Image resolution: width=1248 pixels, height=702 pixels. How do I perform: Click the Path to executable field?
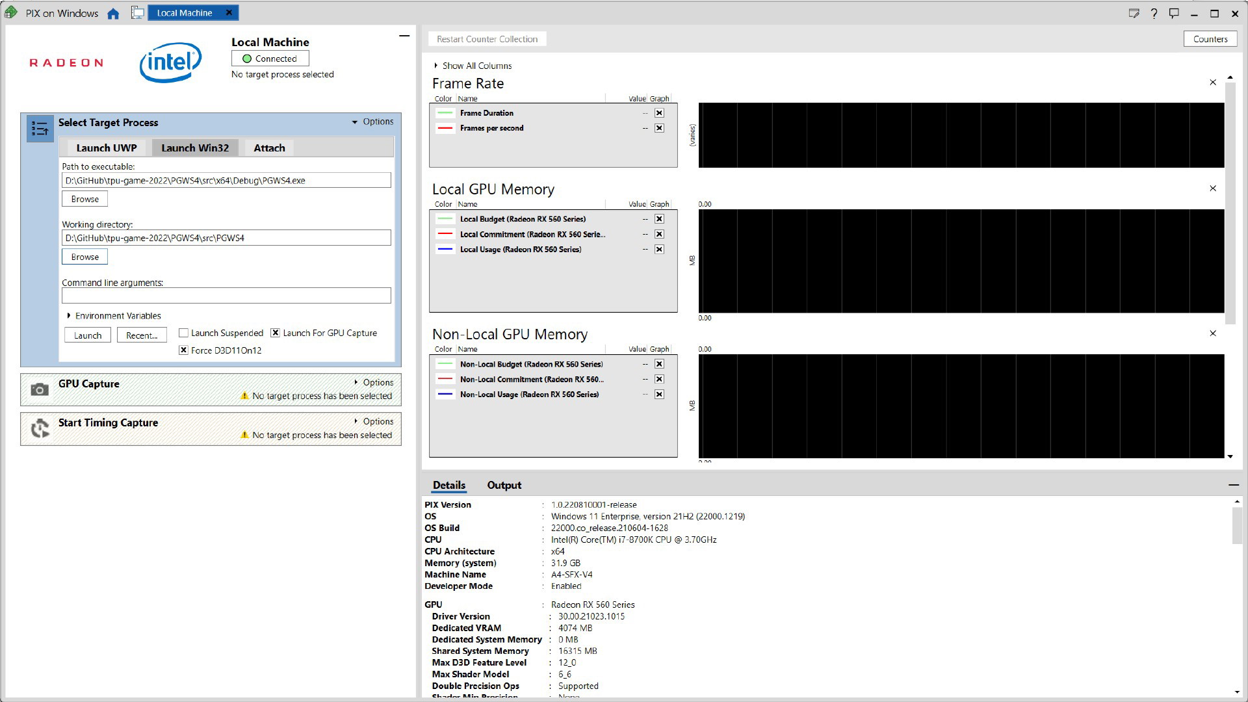(226, 181)
